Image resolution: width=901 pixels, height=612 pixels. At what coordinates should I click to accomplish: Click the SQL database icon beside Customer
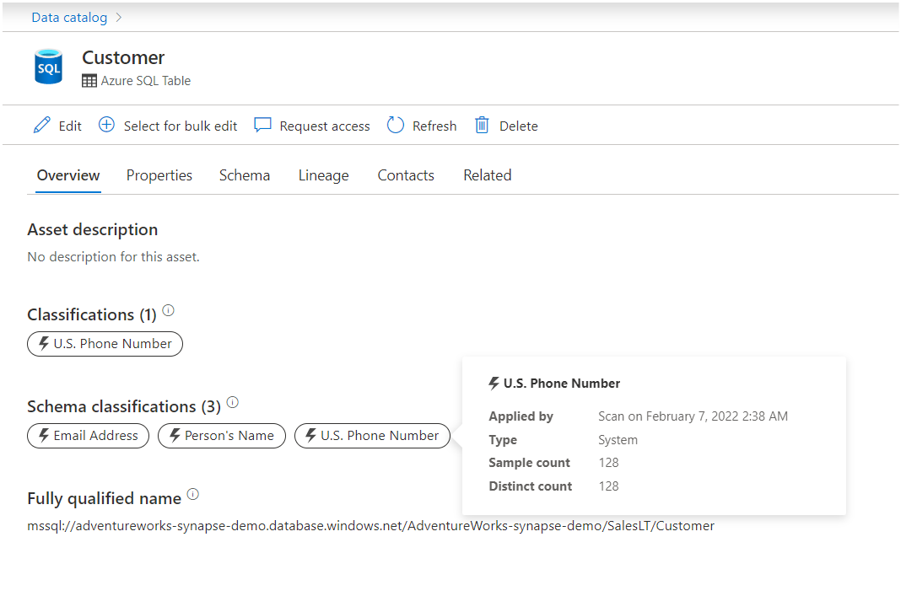pyautogui.click(x=48, y=67)
